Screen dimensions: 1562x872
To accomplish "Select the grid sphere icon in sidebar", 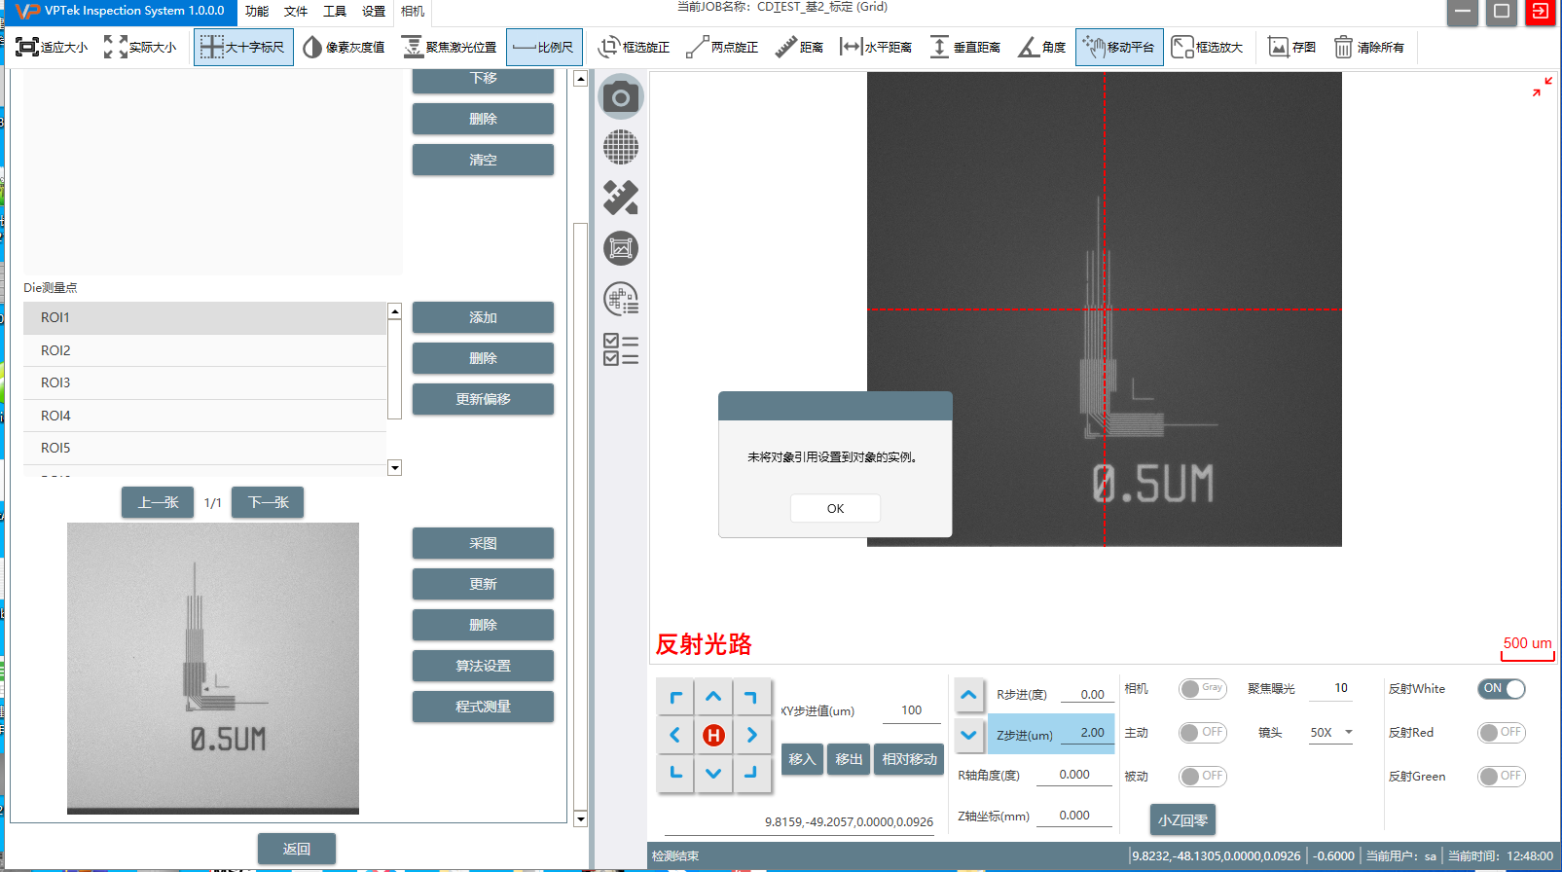I will tap(620, 148).
